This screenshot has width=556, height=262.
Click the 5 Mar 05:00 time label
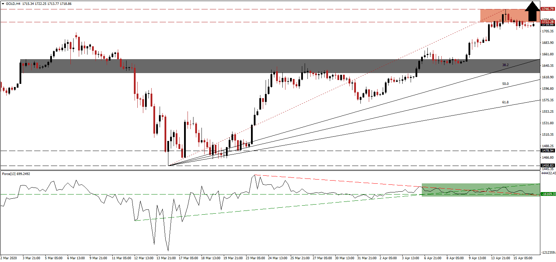(x=54, y=258)
